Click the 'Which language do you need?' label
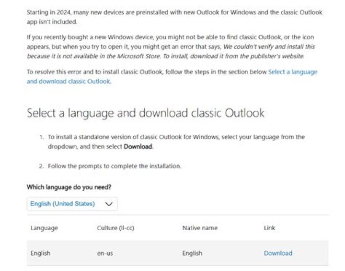The height and width of the screenshot is (271, 345). click(69, 187)
